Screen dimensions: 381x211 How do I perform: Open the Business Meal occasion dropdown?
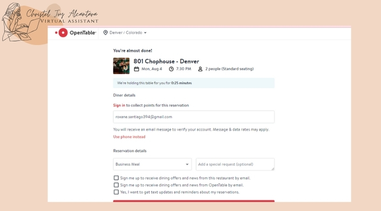(152, 164)
